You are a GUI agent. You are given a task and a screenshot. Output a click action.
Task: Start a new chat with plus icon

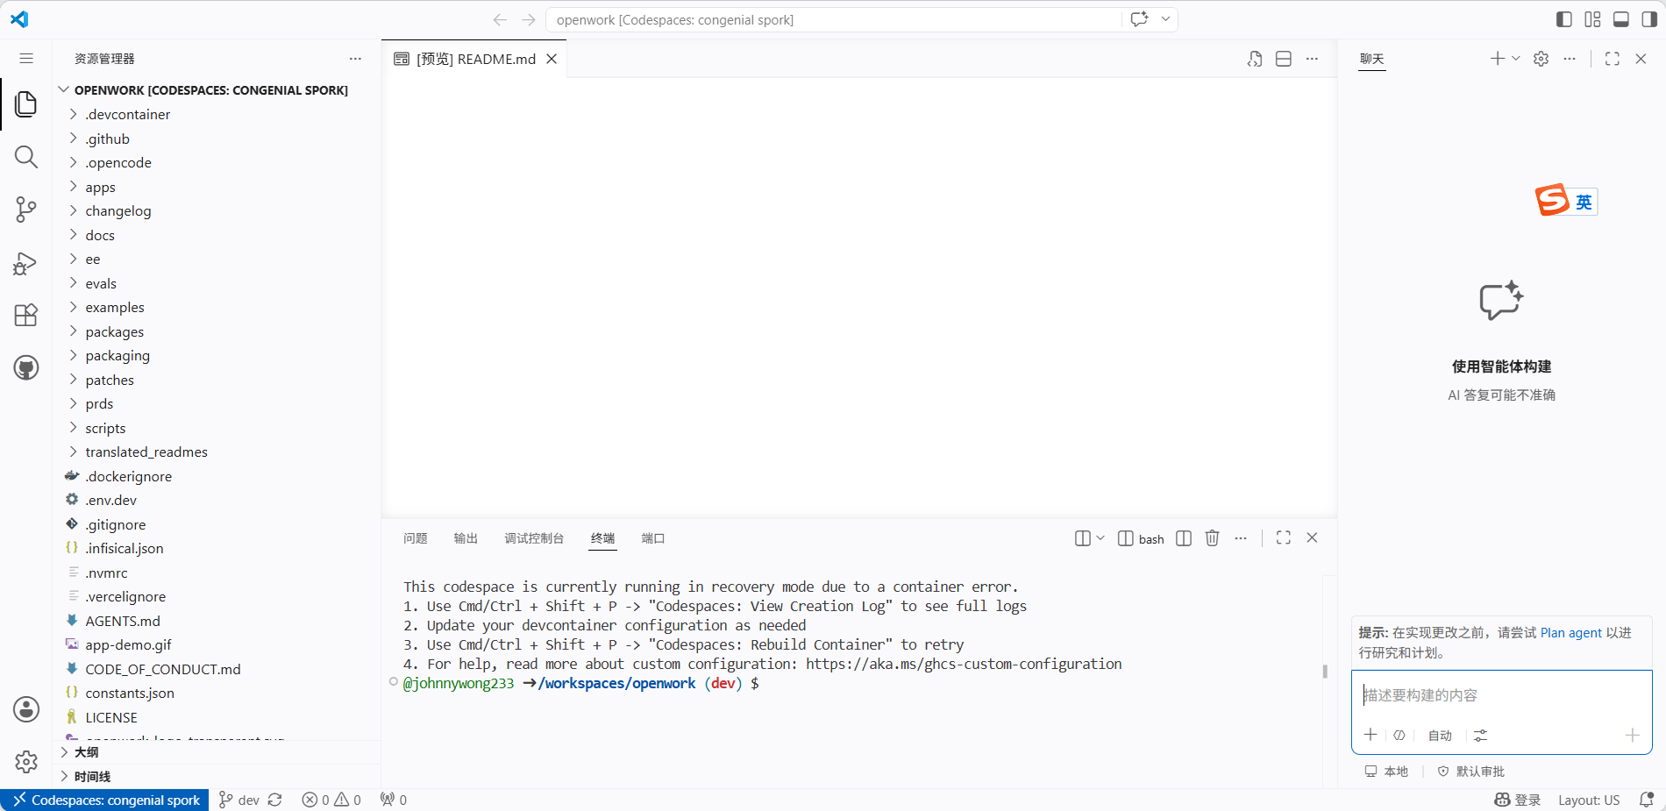(x=1497, y=59)
